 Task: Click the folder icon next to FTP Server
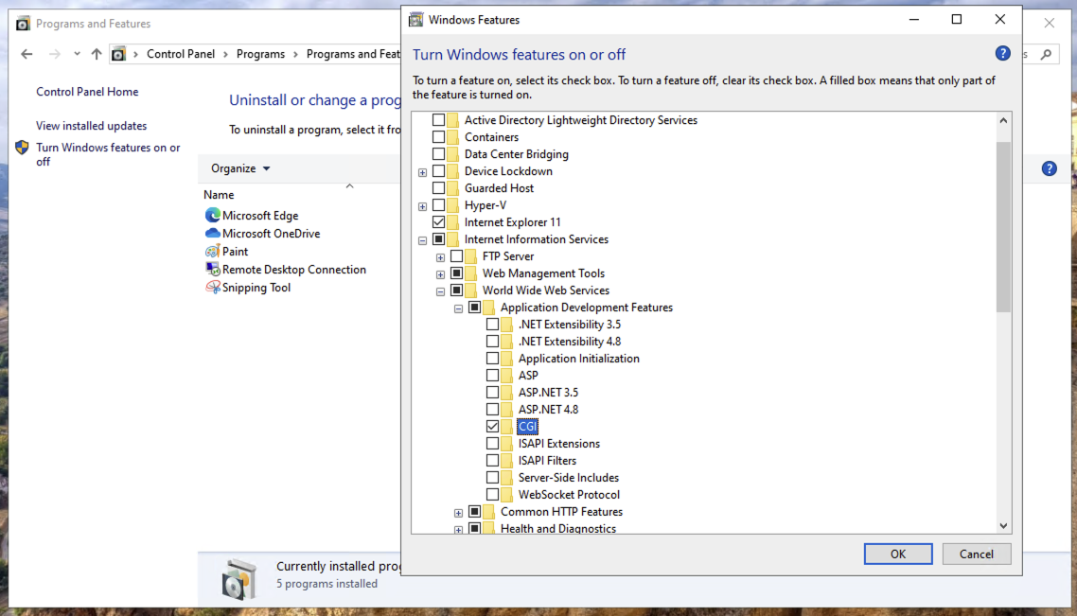tap(470, 256)
